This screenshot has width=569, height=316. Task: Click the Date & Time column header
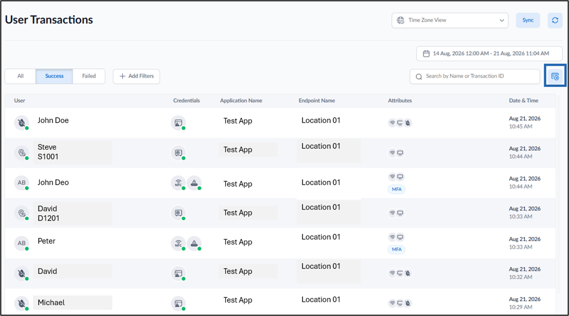click(523, 101)
